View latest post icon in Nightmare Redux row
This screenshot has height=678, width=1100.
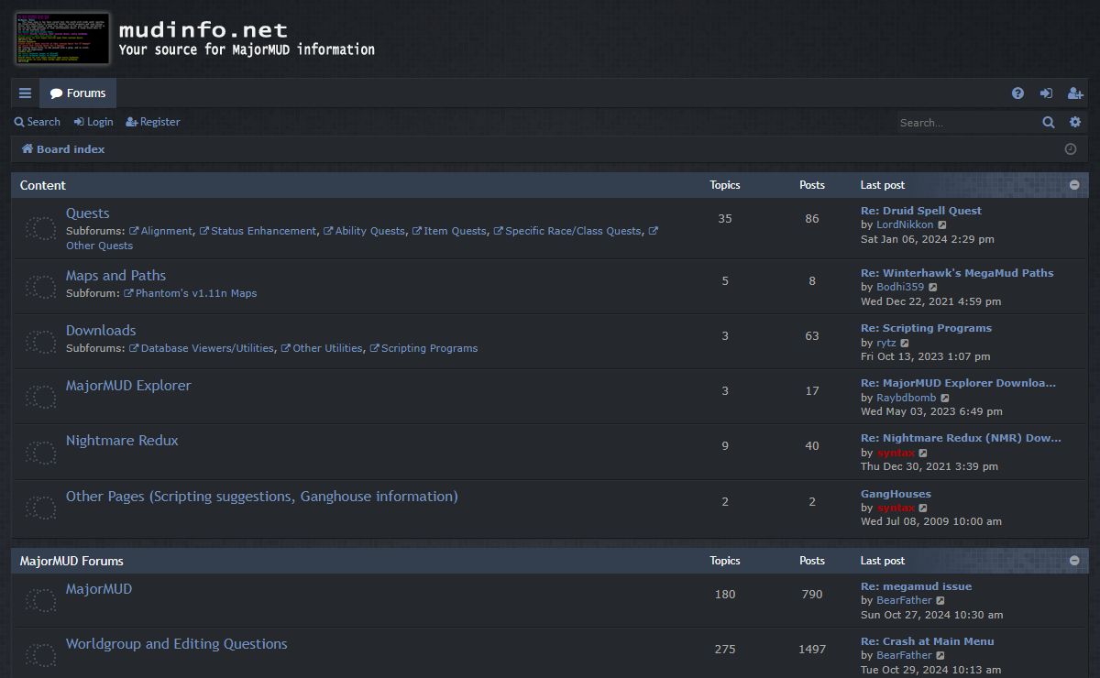[923, 454]
